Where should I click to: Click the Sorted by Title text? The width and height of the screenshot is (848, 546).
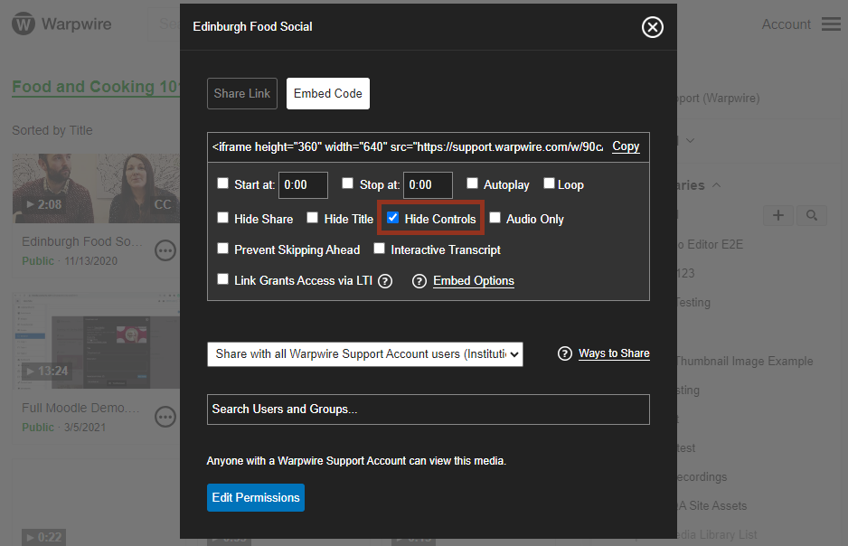[x=52, y=130]
